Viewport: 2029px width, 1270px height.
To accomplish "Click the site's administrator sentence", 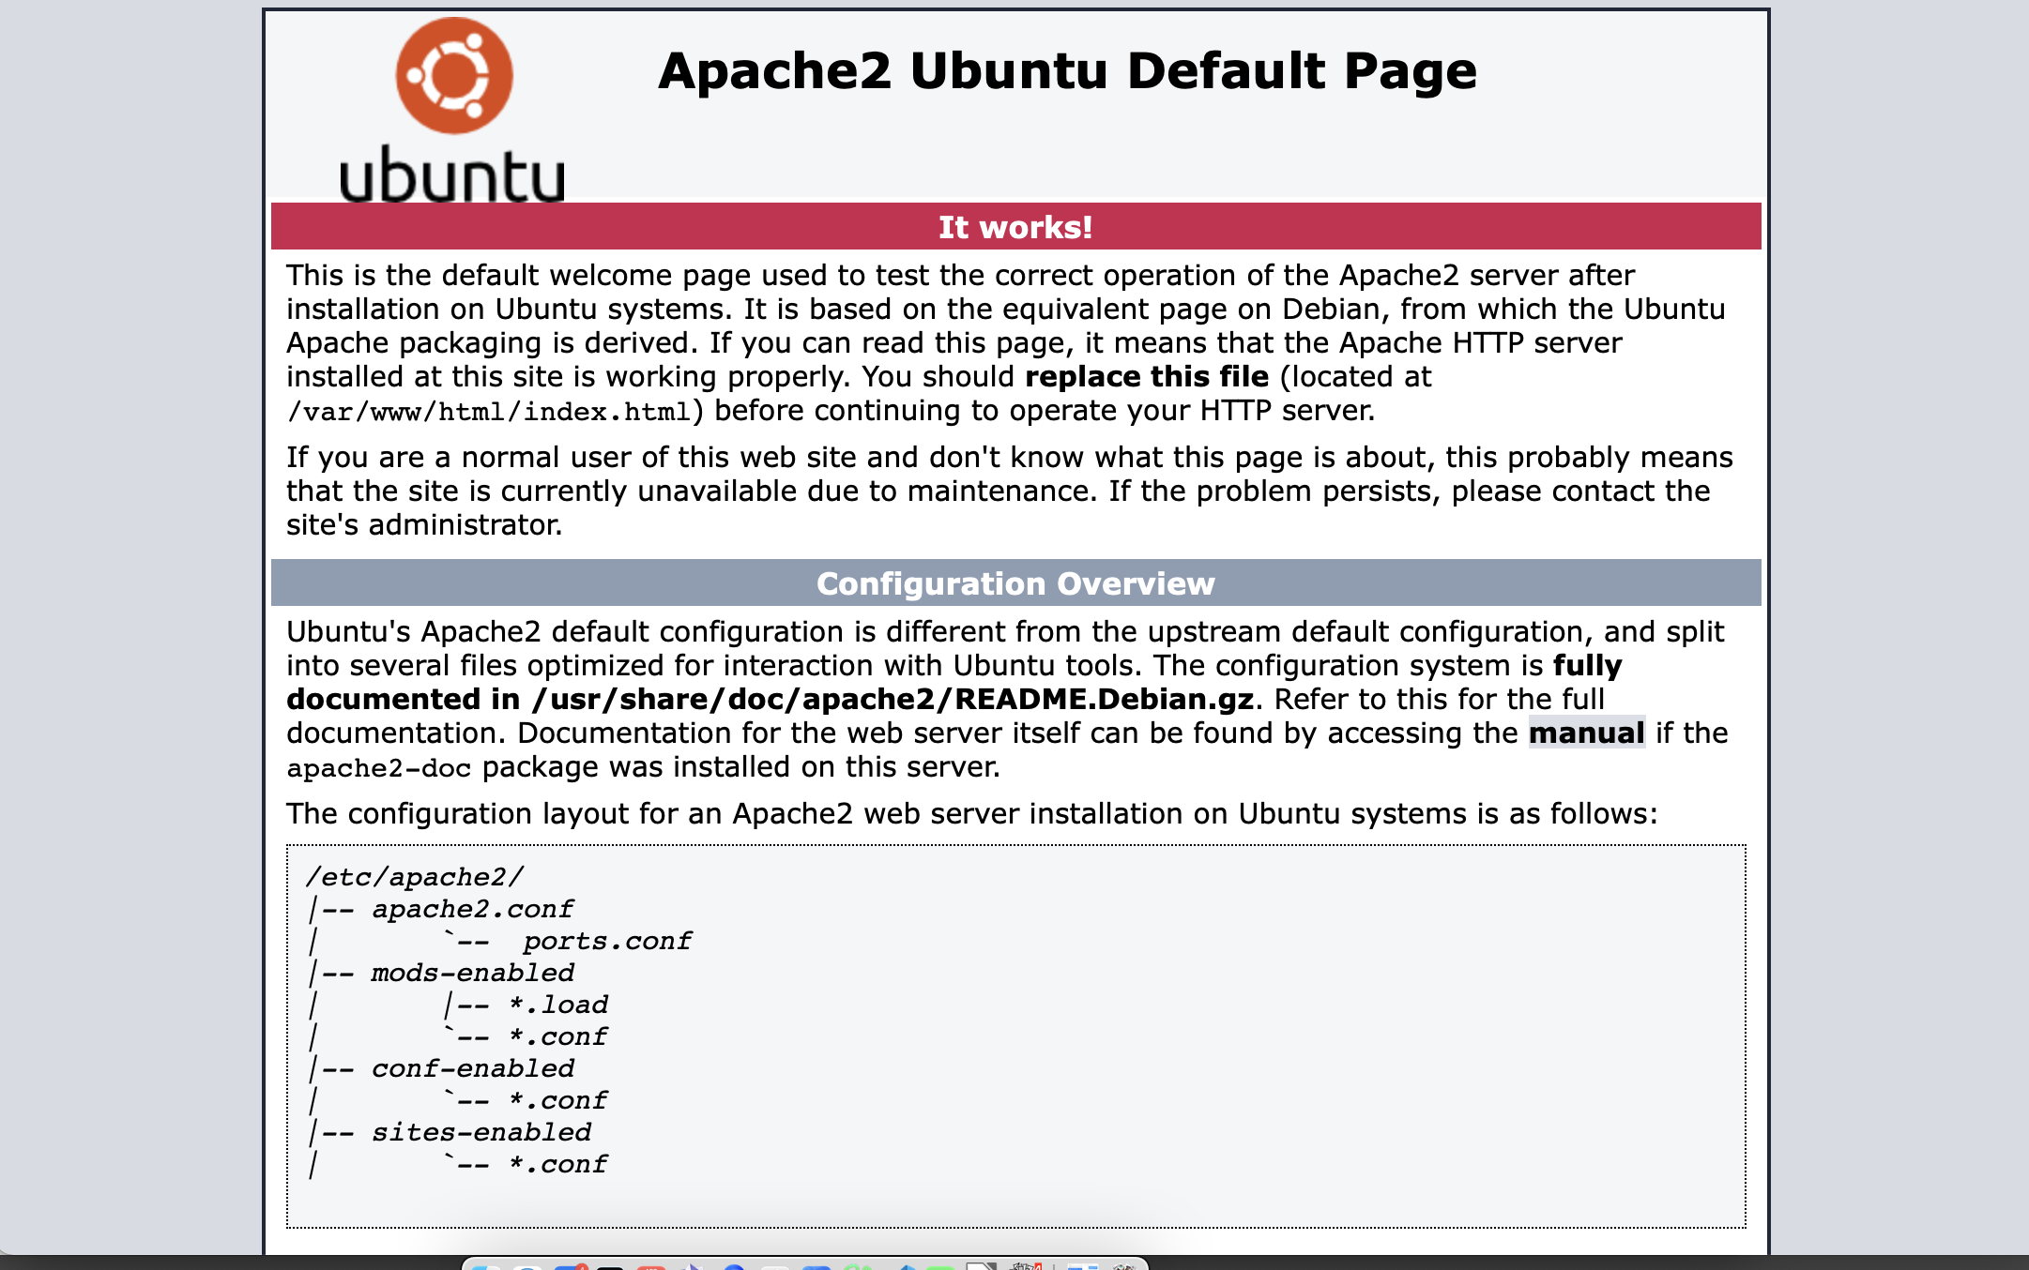I will [424, 524].
